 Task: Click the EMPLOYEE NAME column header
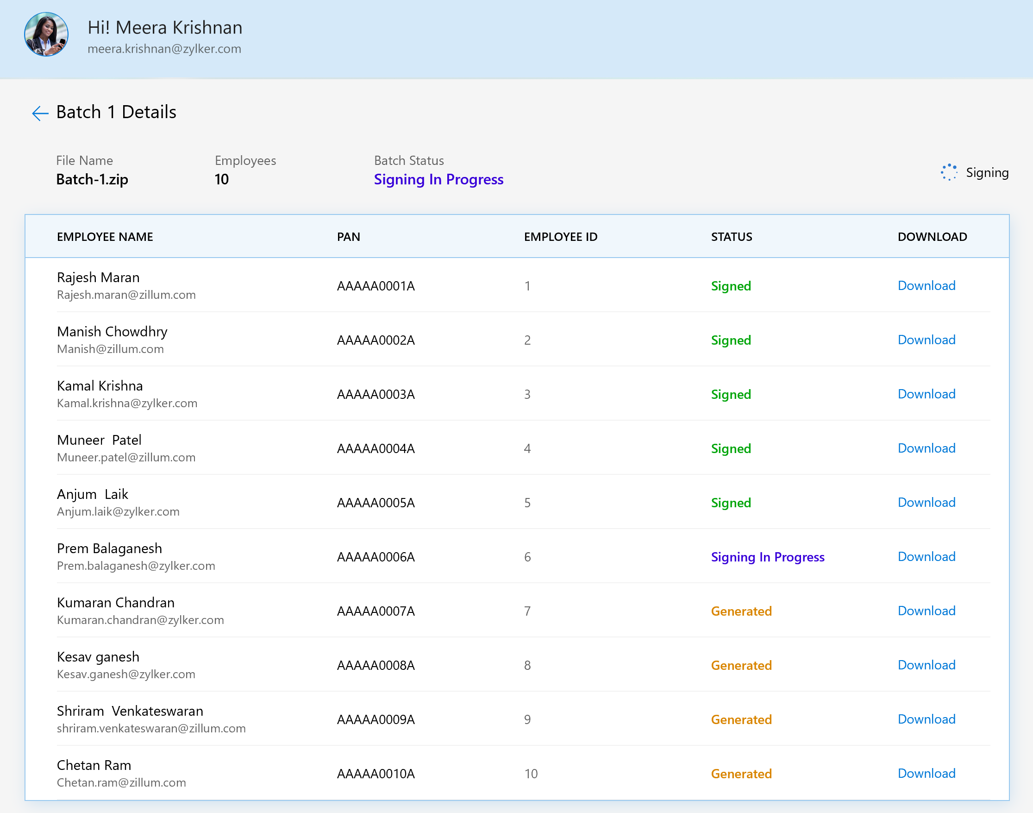[x=105, y=237]
